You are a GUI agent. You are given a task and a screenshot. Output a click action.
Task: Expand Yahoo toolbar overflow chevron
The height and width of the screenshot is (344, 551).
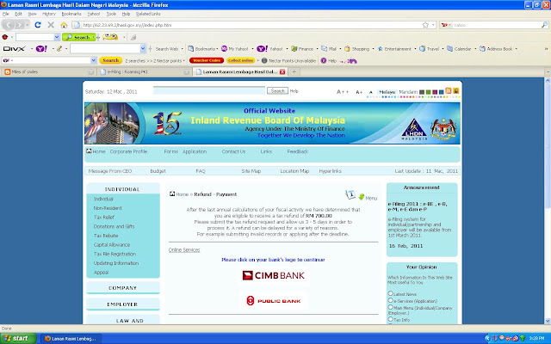tap(547, 49)
